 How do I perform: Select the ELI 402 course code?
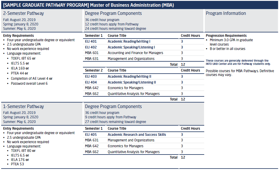tap(91, 47)
